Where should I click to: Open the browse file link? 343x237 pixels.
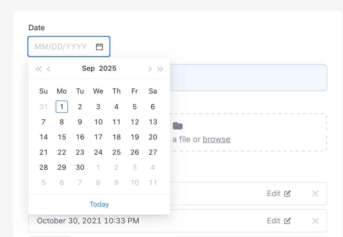point(216,139)
